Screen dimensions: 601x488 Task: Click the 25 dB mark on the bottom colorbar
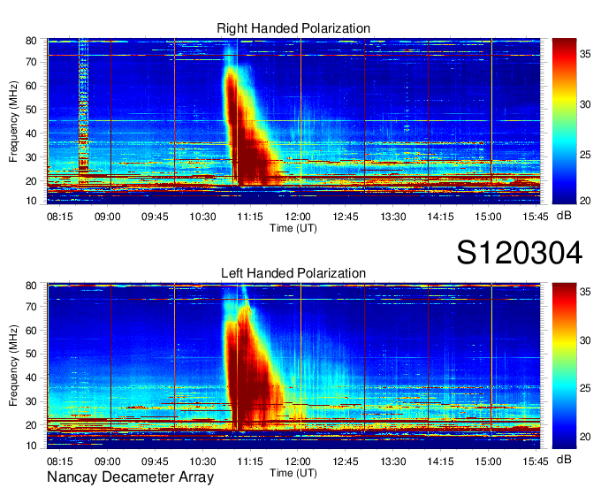pos(585,388)
